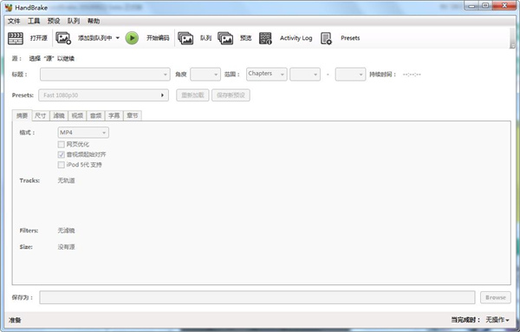The height and width of the screenshot is (332, 520).
Task: Minimize the HandBrake window
Action: (x=472, y=6)
